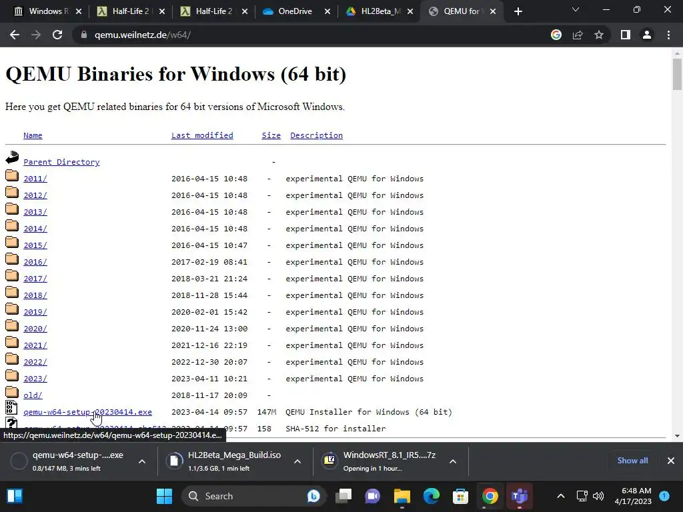Open the 2021/ folder link
This screenshot has width=683, height=512.
point(35,345)
